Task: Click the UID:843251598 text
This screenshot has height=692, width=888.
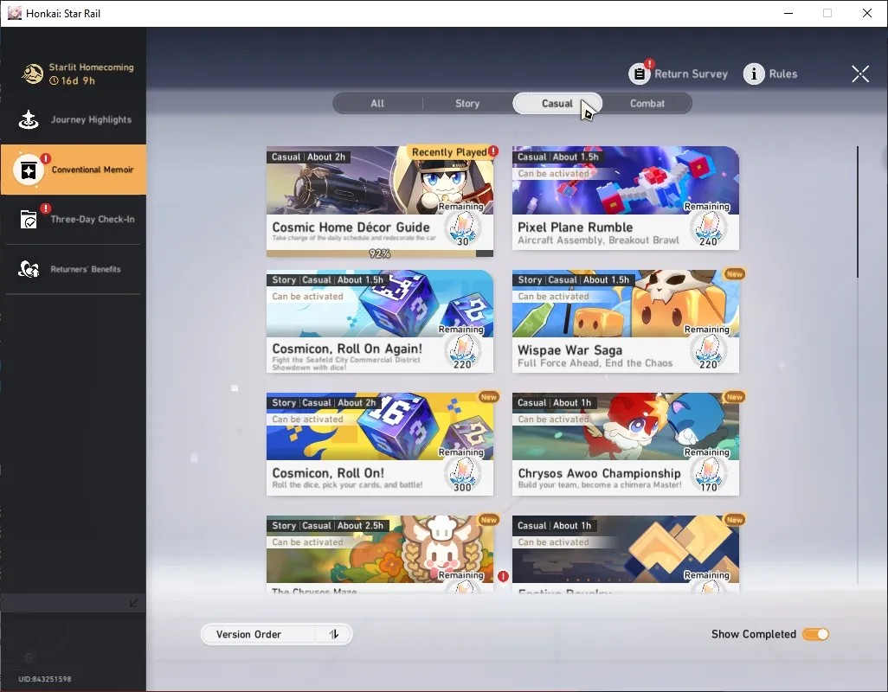Action: coord(45,679)
